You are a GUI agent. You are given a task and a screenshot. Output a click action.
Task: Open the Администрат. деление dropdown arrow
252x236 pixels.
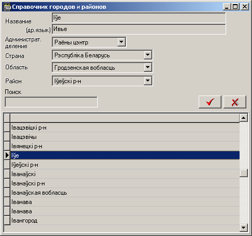121,42
